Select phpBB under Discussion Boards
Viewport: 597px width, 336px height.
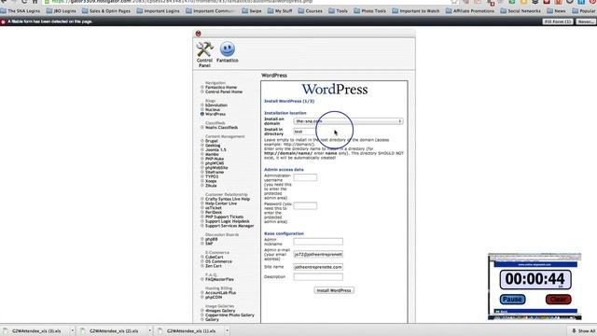[212, 239]
